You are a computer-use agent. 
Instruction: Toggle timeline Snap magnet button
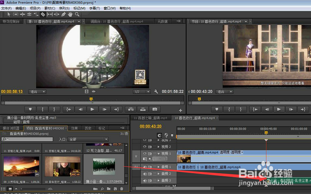pyautogui.click(x=159, y=135)
